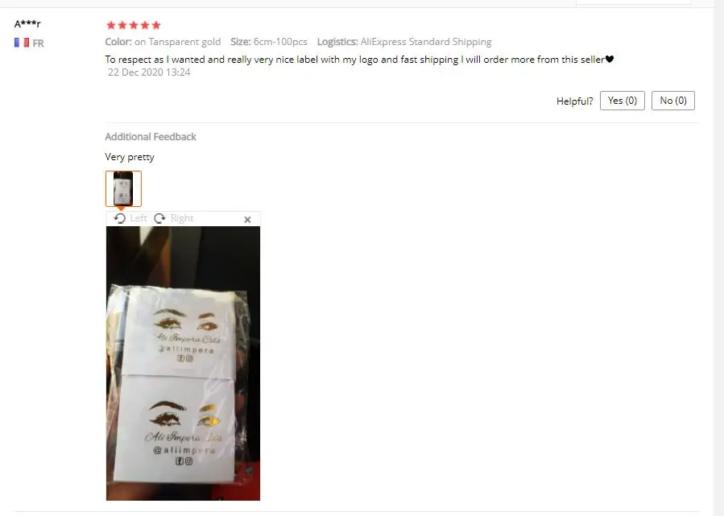The image size is (724, 516).
Task: Click the rotate right arrow icon
Action: pyautogui.click(x=159, y=218)
